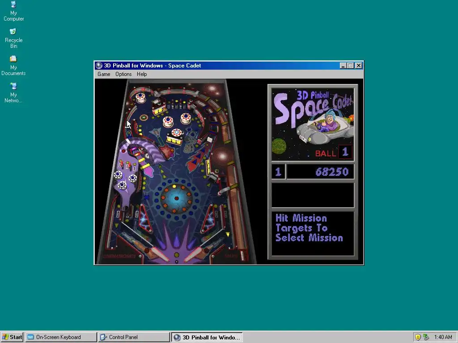Select the Recycle Bin desktop icon
The height and width of the screenshot is (343, 458).
(x=13, y=38)
